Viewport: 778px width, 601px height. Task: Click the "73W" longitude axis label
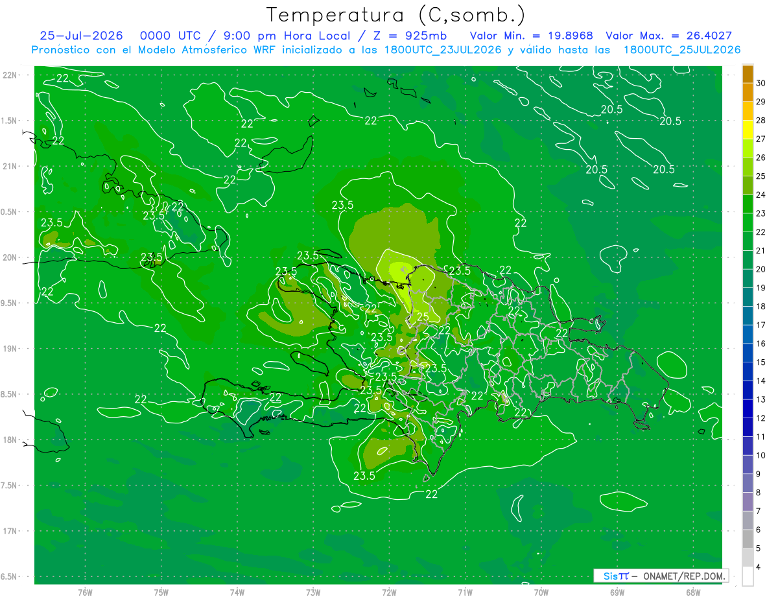point(313,592)
